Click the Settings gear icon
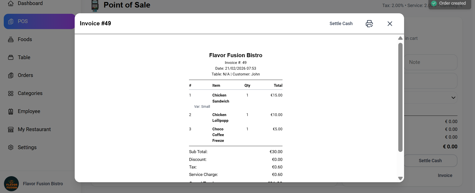Screen dimensions: 475x193 (x=11, y=147)
